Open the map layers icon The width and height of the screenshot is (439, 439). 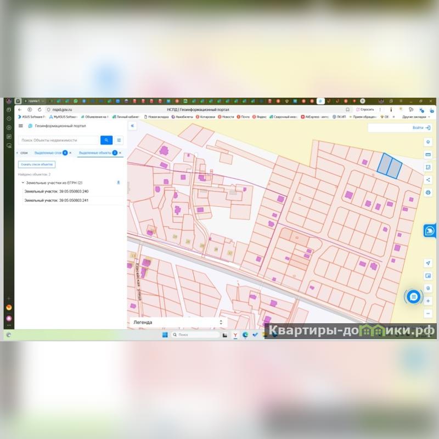[x=428, y=142]
